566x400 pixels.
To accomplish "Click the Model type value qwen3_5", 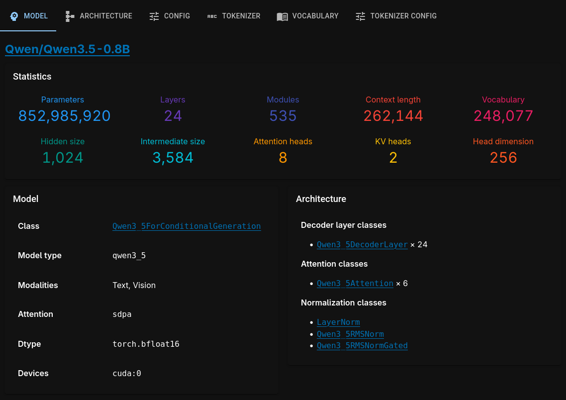I will 129,256.
